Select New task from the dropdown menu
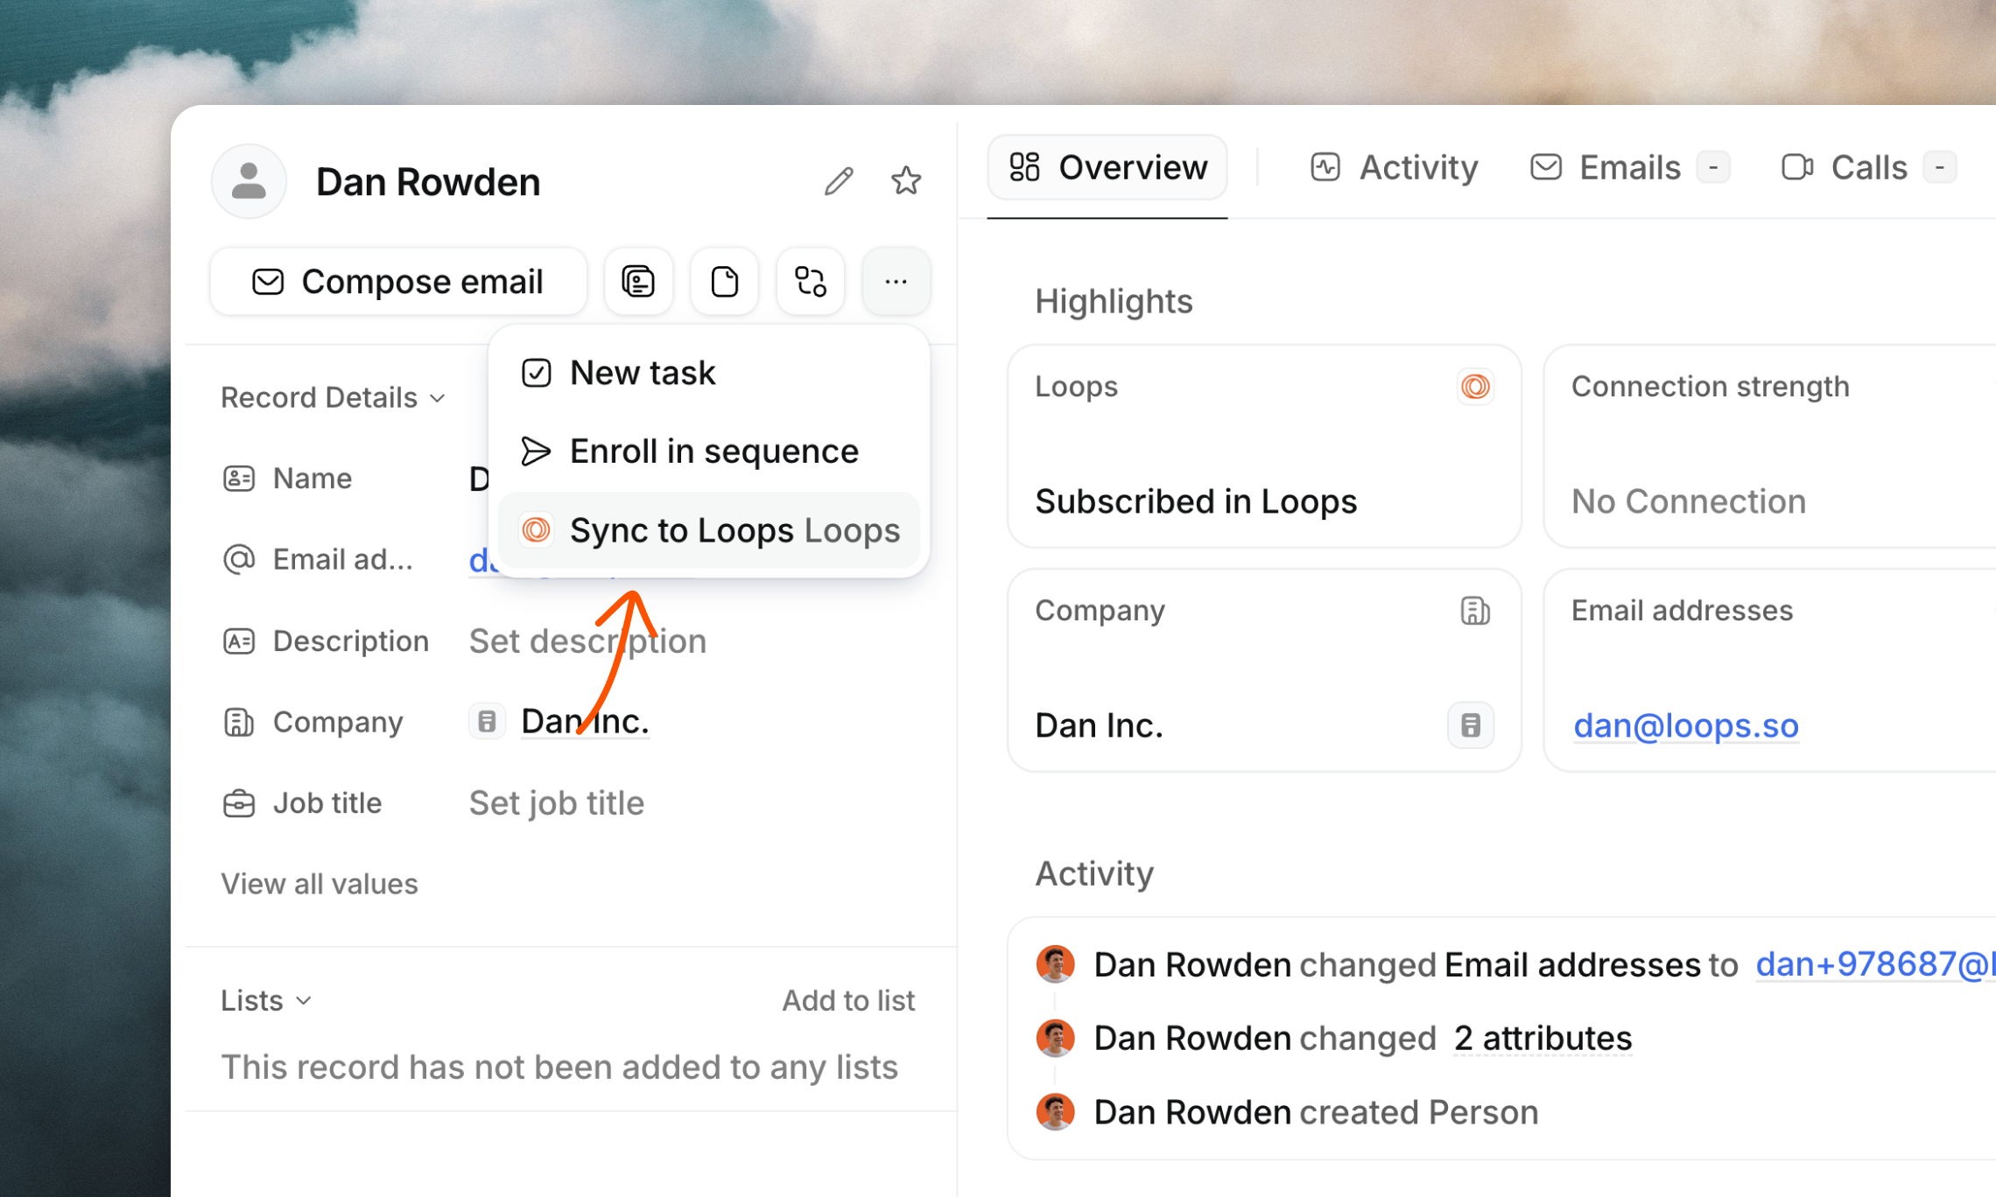1996x1197 pixels. (x=709, y=373)
